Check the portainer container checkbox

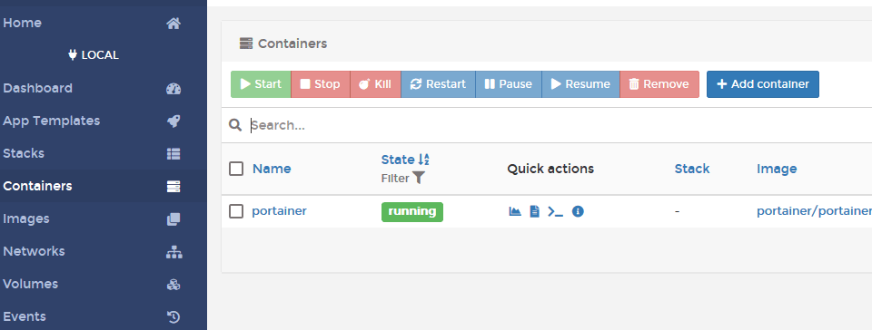(x=236, y=211)
